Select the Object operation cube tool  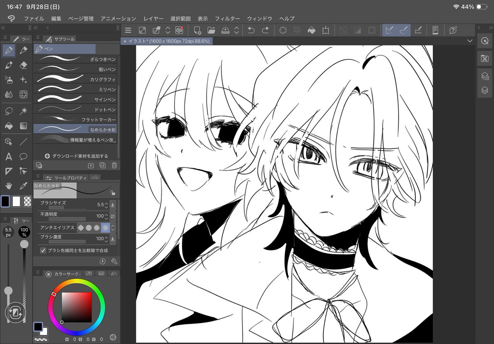[x=9, y=142]
